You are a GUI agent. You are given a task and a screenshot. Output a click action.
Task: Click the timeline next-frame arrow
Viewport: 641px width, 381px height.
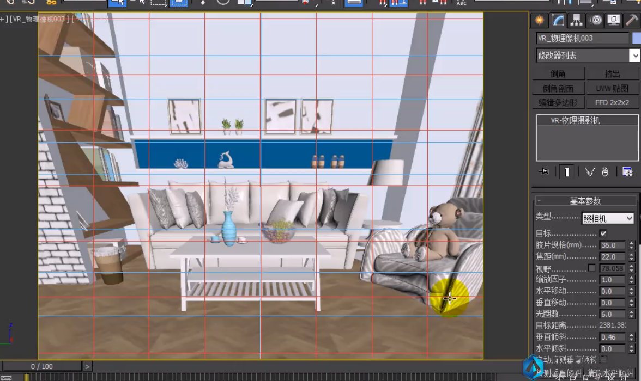coord(87,367)
